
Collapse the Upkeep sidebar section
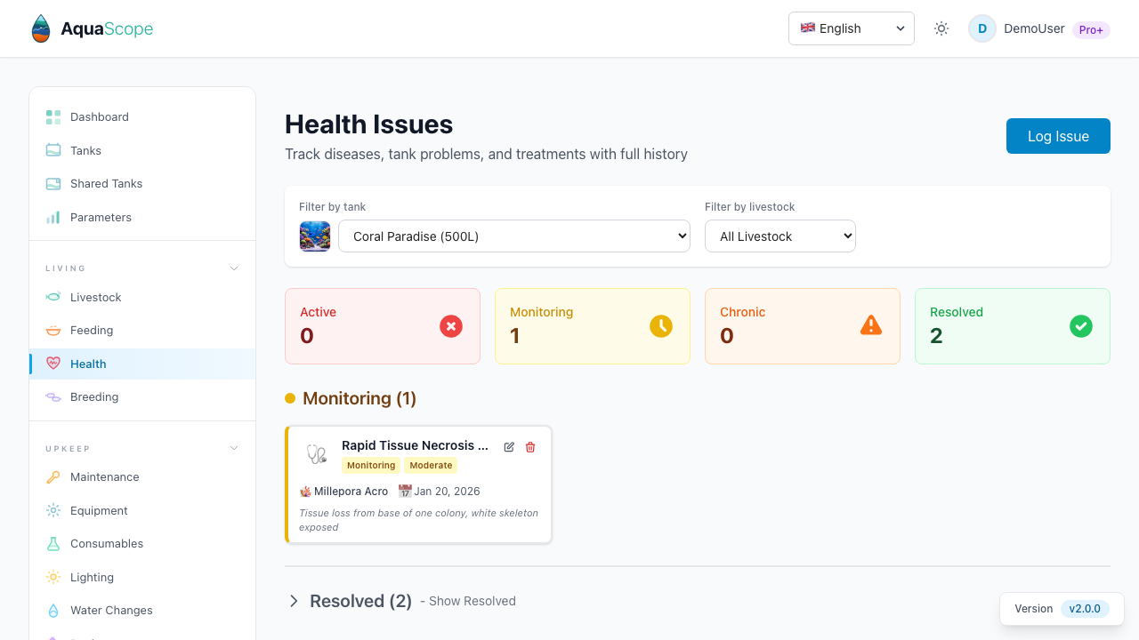pyautogui.click(x=234, y=448)
